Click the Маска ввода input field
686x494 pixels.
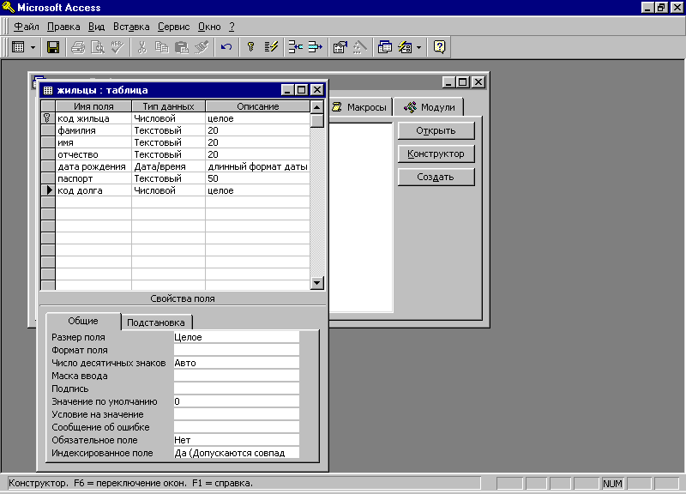coord(237,376)
